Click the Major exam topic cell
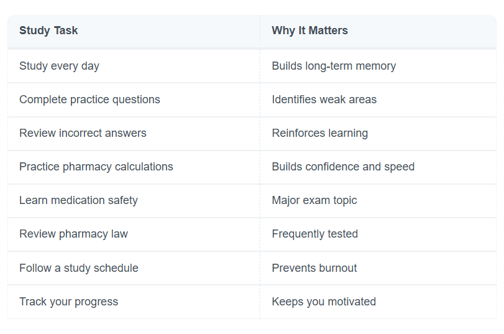This screenshot has height=334, width=504. point(378,200)
